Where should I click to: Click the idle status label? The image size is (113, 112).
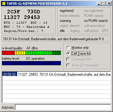pyautogui.click(x=62, y=31)
